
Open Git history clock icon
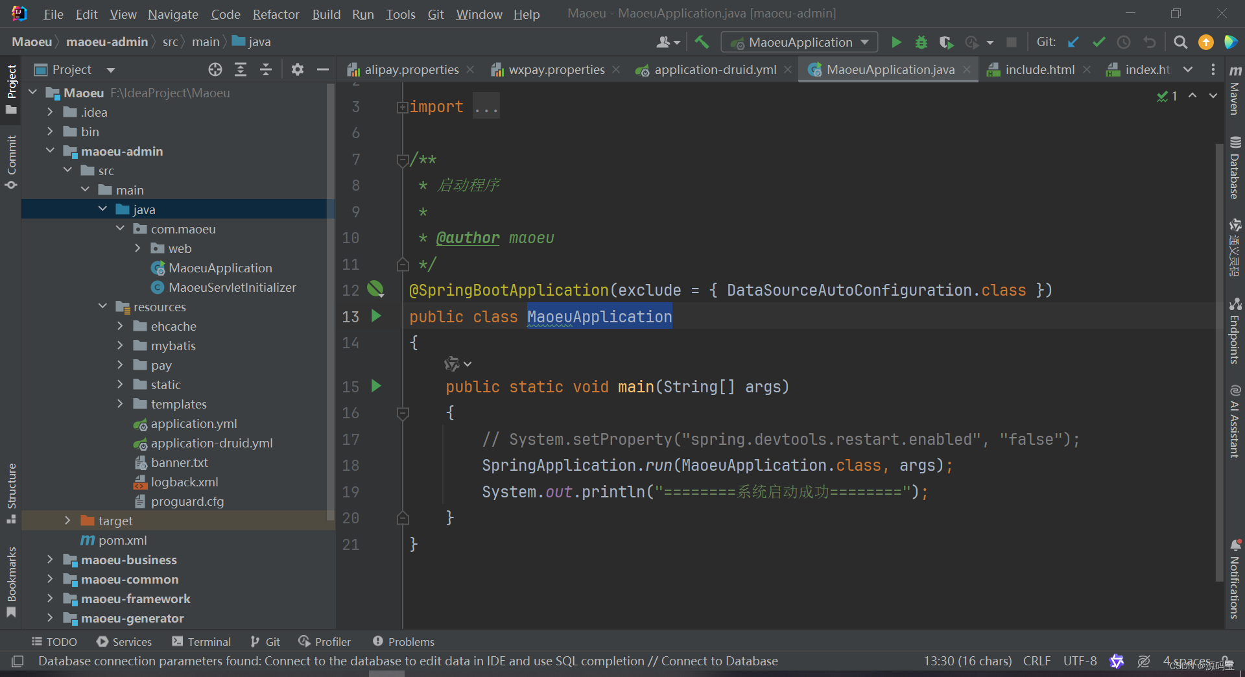tap(1124, 42)
